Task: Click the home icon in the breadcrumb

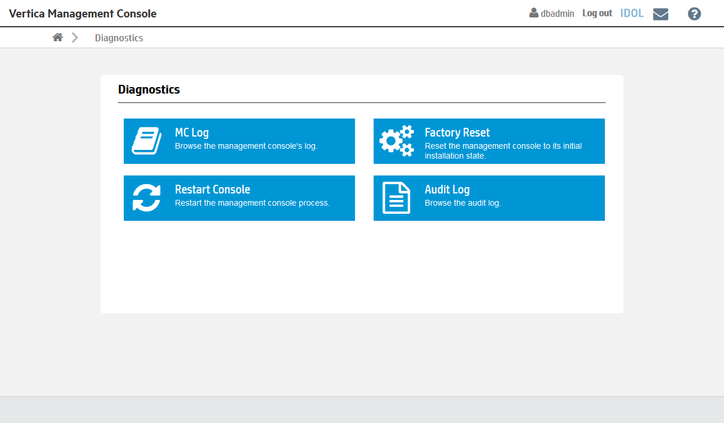Action: pos(58,38)
